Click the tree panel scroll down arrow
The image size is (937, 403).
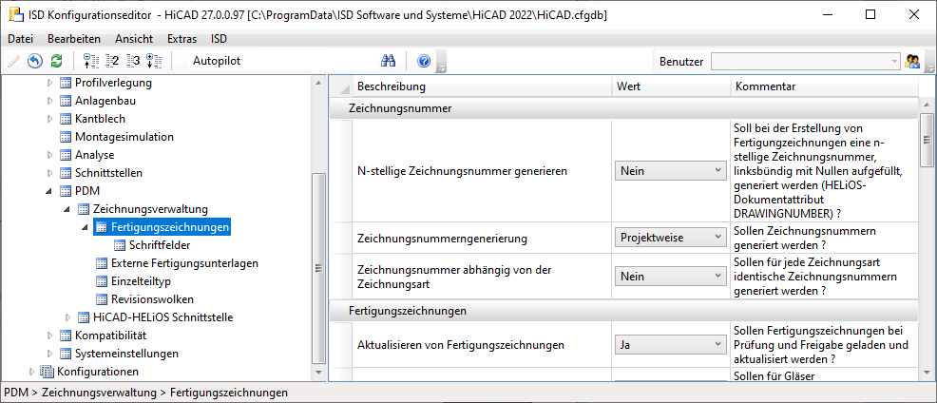pyautogui.click(x=318, y=373)
